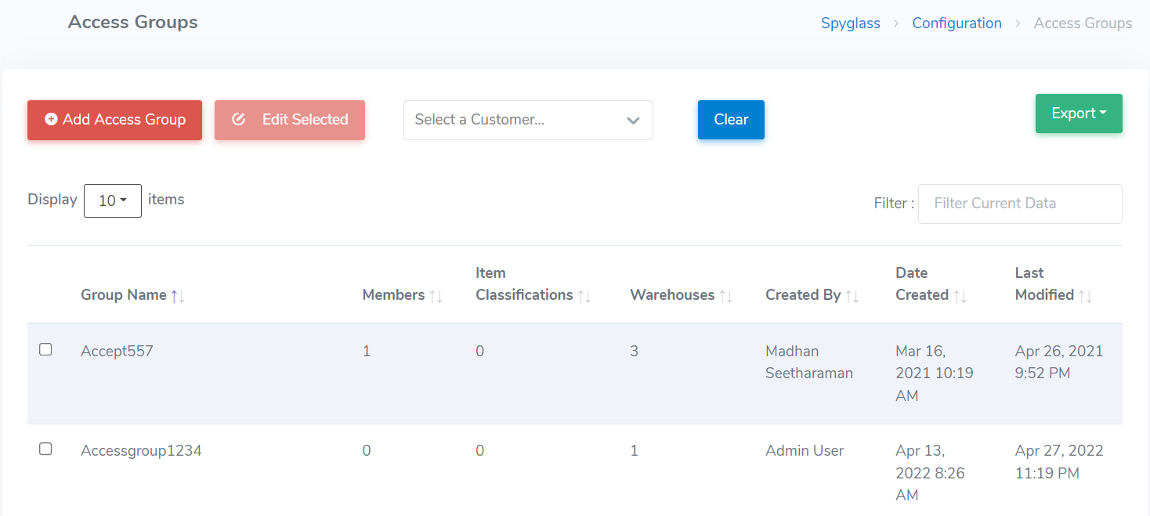Open Display items count dropdown
1150x516 pixels.
(x=112, y=200)
